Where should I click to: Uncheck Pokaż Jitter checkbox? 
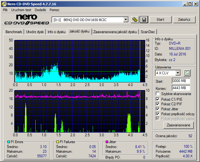coord(158,109)
